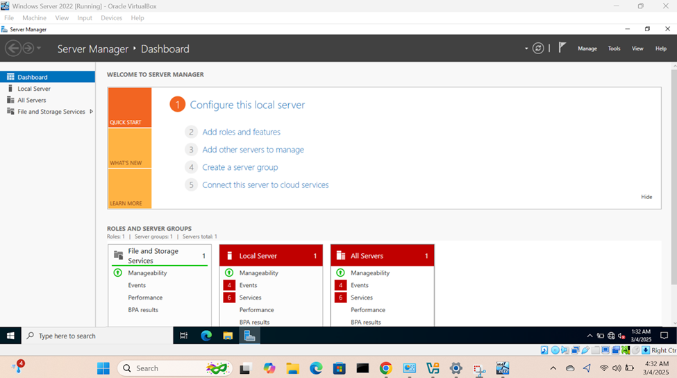Select All Servers in the navigation pane
This screenshot has height=378, width=677.
(47, 100)
